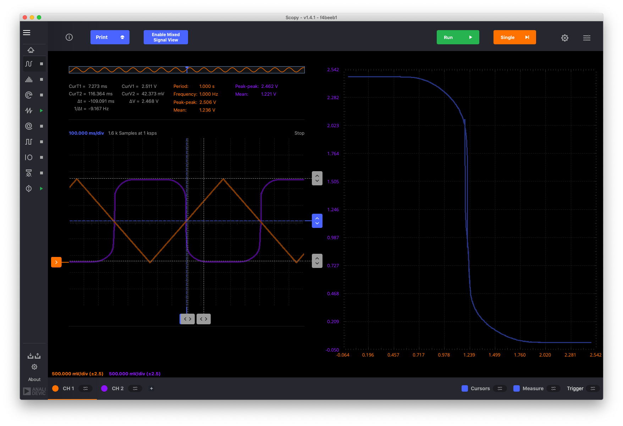Click the orange 500.000 mV/div CH1 label
Image resolution: width=623 pixels, height=426 pixels.
78,374
